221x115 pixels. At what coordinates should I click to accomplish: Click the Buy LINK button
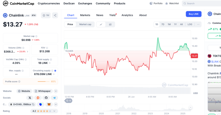[x=194, y=14]
